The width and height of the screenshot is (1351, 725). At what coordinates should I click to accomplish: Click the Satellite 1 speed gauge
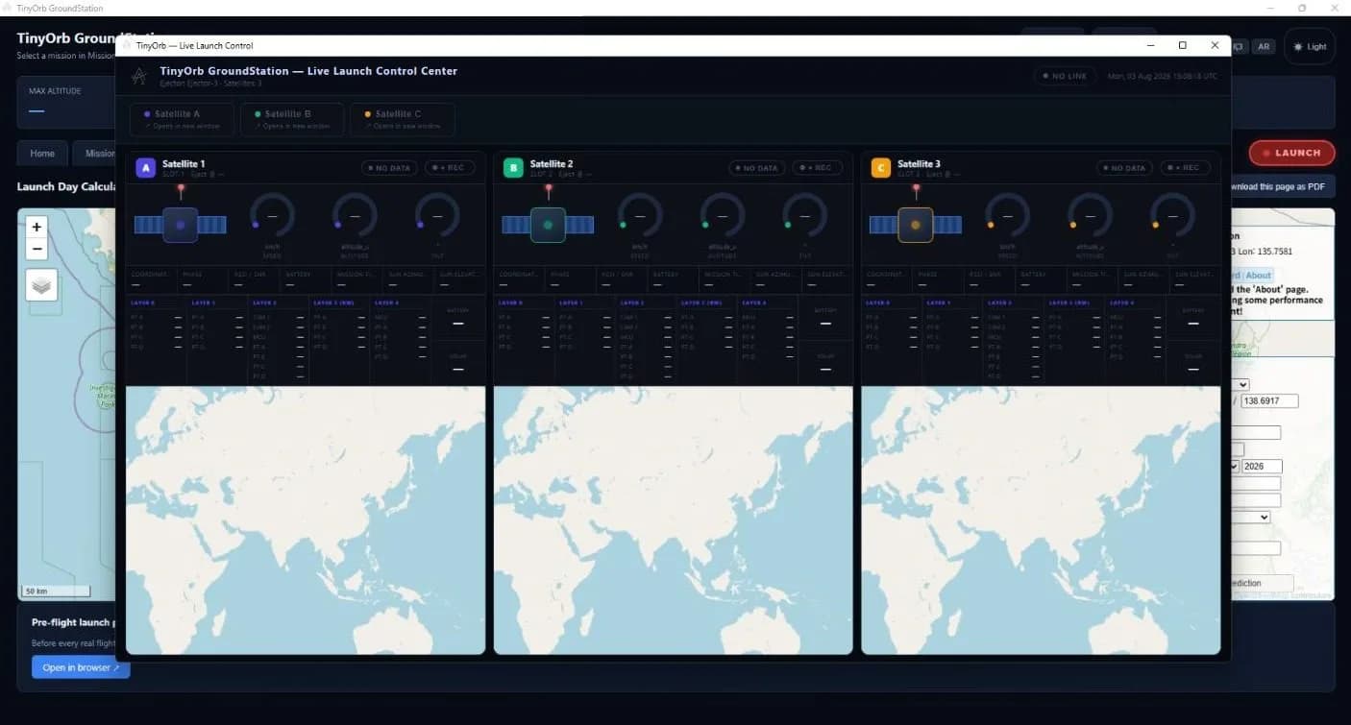[x=273, y=217]
